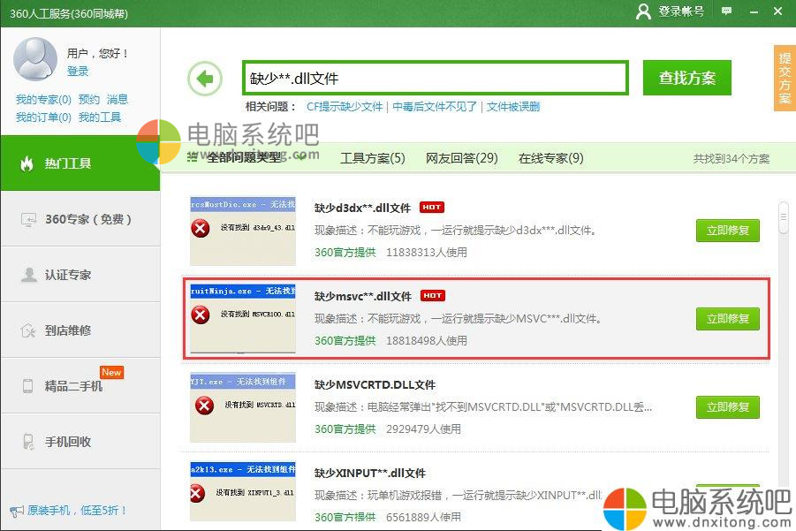Click the 查找方案 search button
The height and width of the screenshot is (531, 796).
pos(686,78)
